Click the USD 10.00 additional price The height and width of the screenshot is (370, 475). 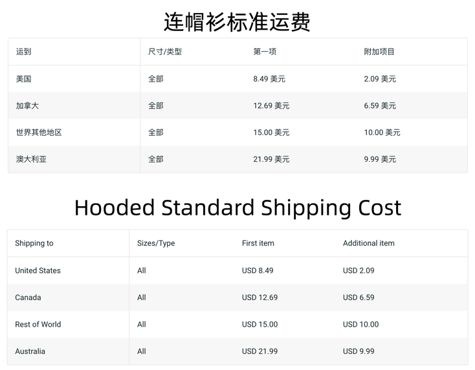point(360,324)
